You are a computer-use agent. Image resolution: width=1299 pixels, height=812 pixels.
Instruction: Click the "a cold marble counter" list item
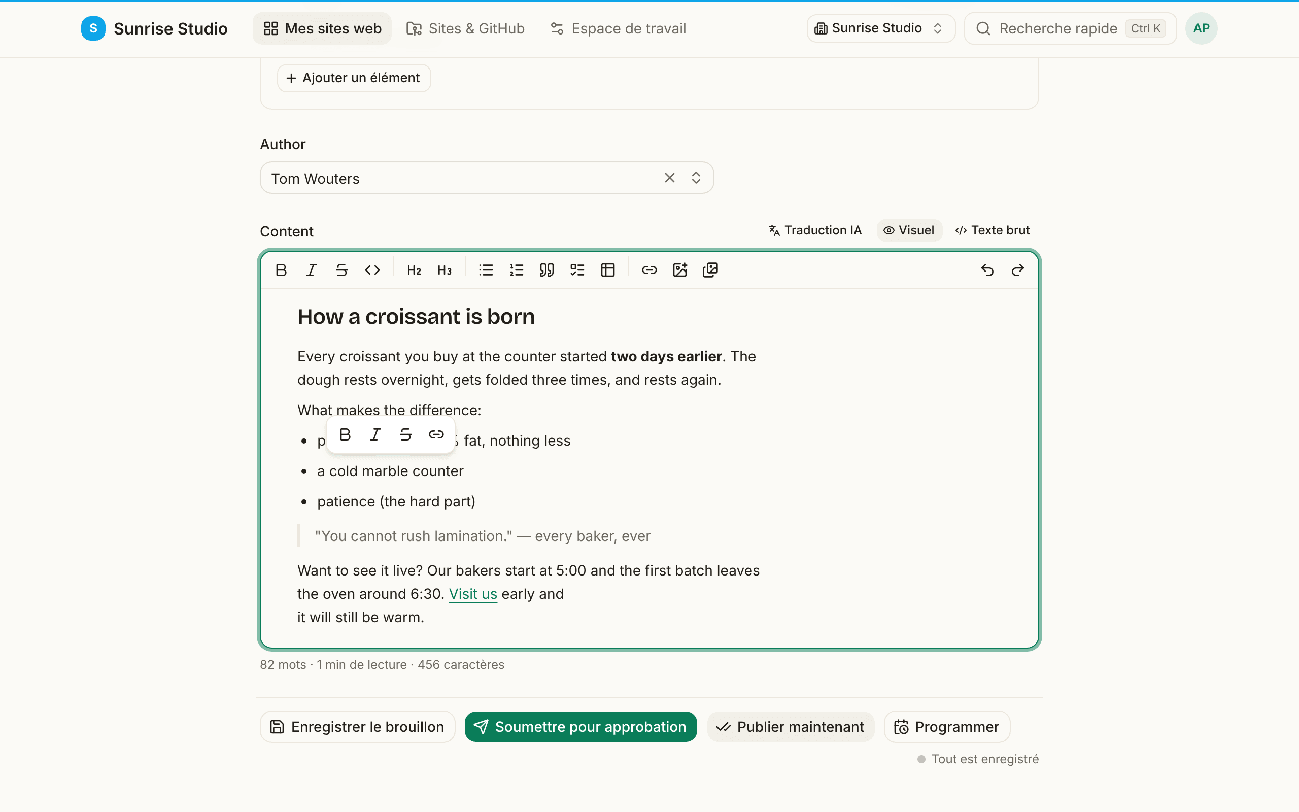point(390,471)
